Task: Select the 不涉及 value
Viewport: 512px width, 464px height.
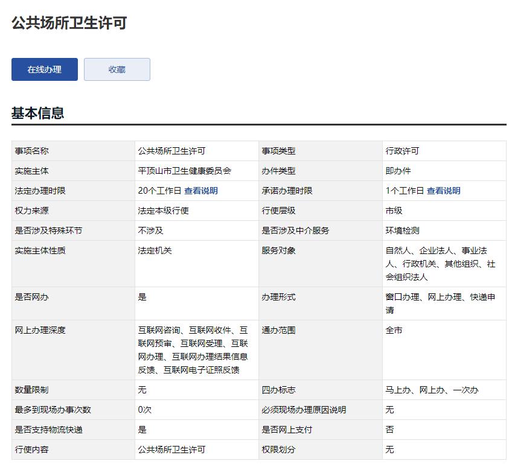Action: pos(150,230)
